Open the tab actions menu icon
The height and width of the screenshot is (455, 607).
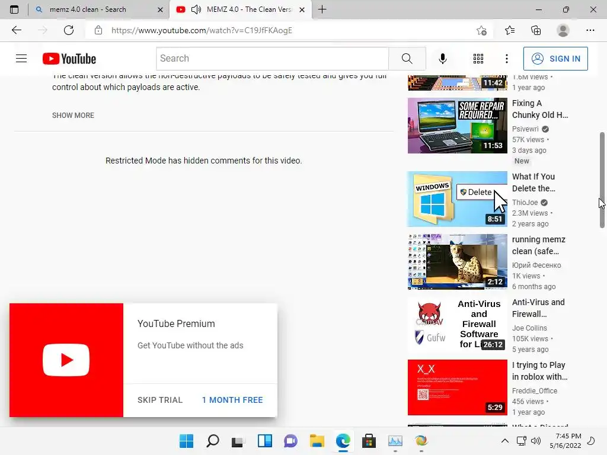[14, 9]
